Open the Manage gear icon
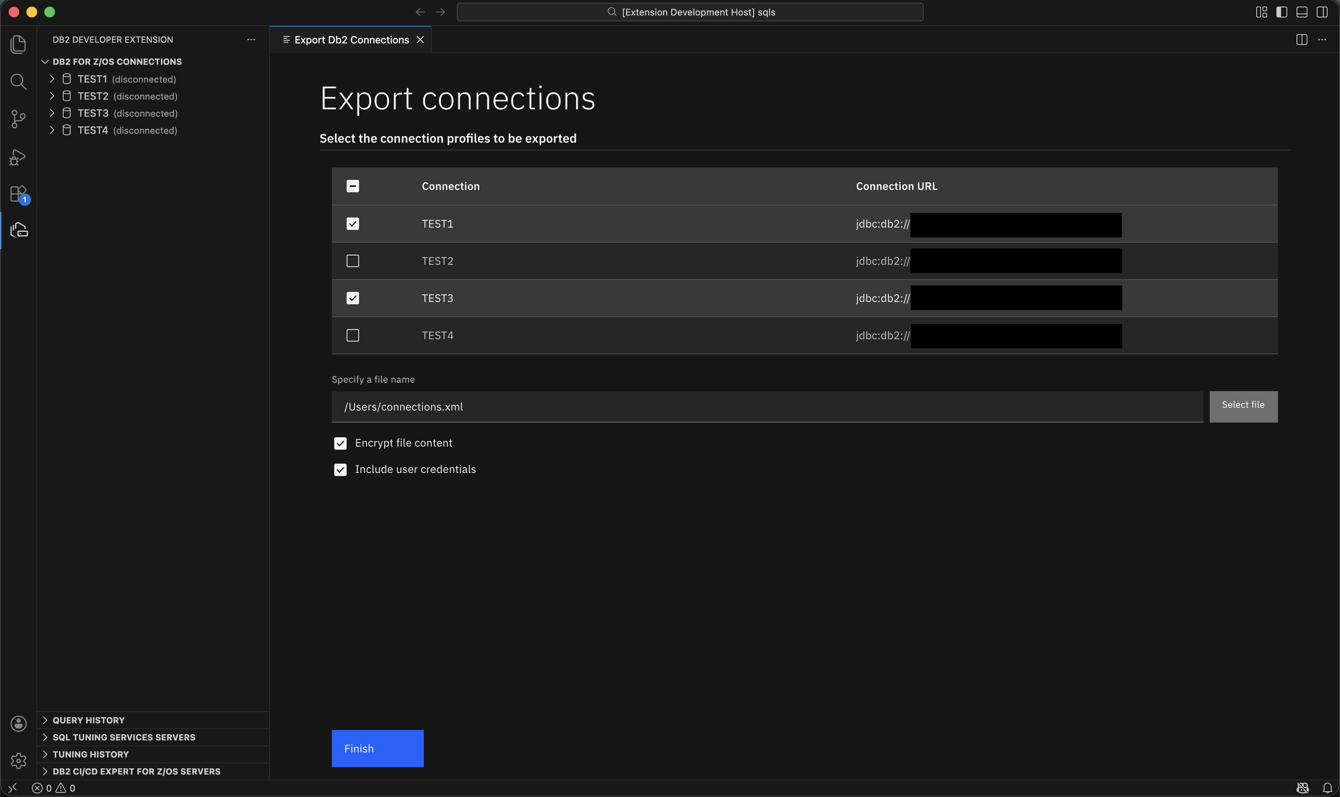Image resolution: width=1340 pixels, height=797 pixels. [18, 761]
